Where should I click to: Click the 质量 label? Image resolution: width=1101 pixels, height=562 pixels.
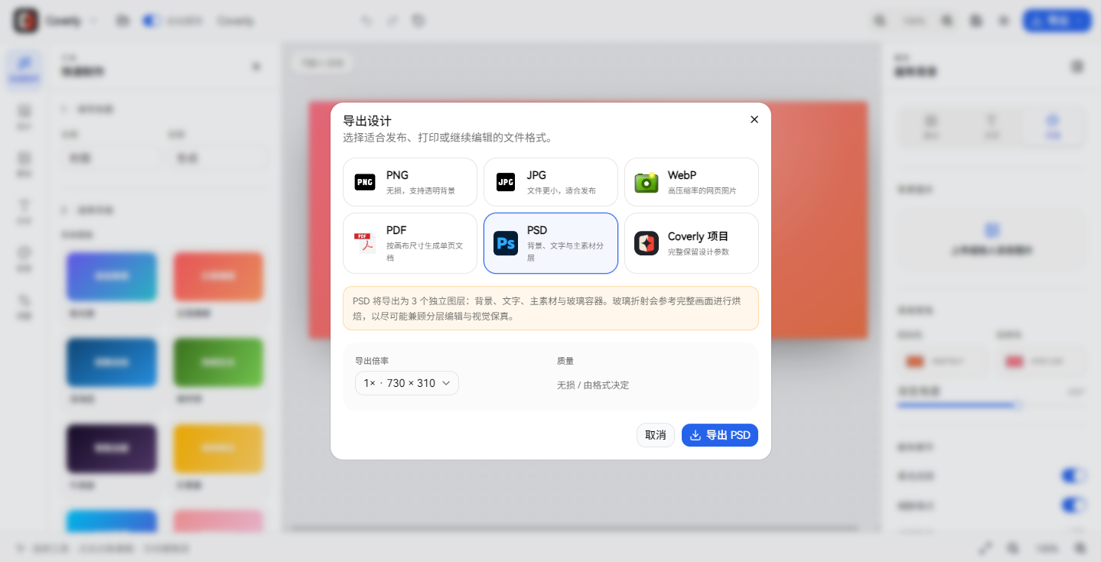[x=565, y=361]
